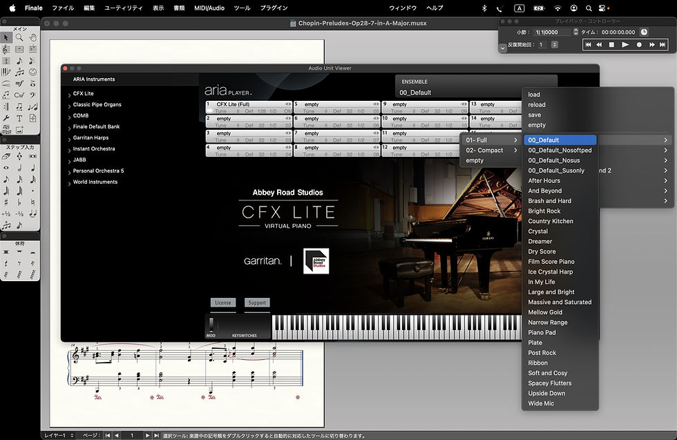Open the 02- Compact submenu
The image size is (677, 440).
tap(491, 151)
